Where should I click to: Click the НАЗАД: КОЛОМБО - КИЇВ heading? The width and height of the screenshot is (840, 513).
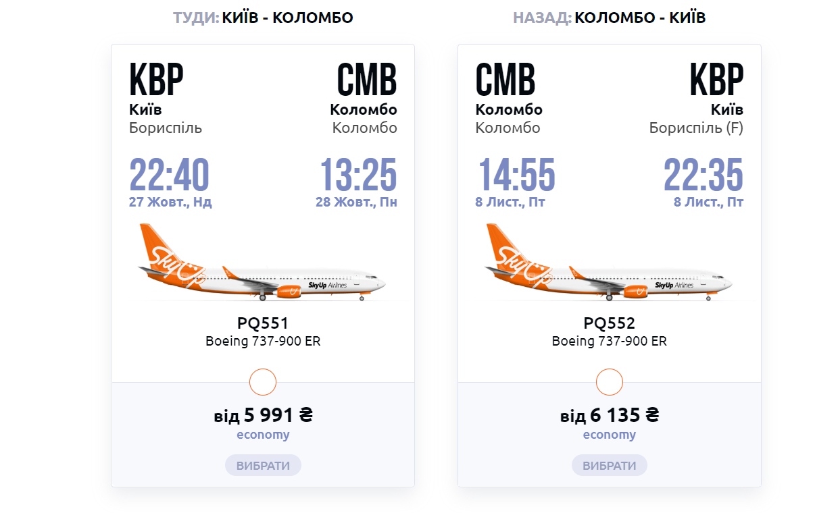[x=610, y=18]
